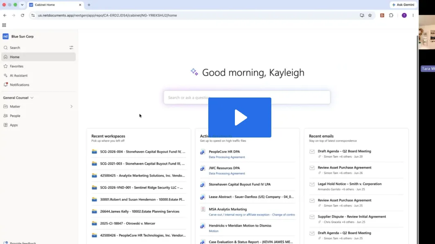Click the Chrome three-dot menu icon
Viewport: 435px width, 244px height.
tap(413, 16)
